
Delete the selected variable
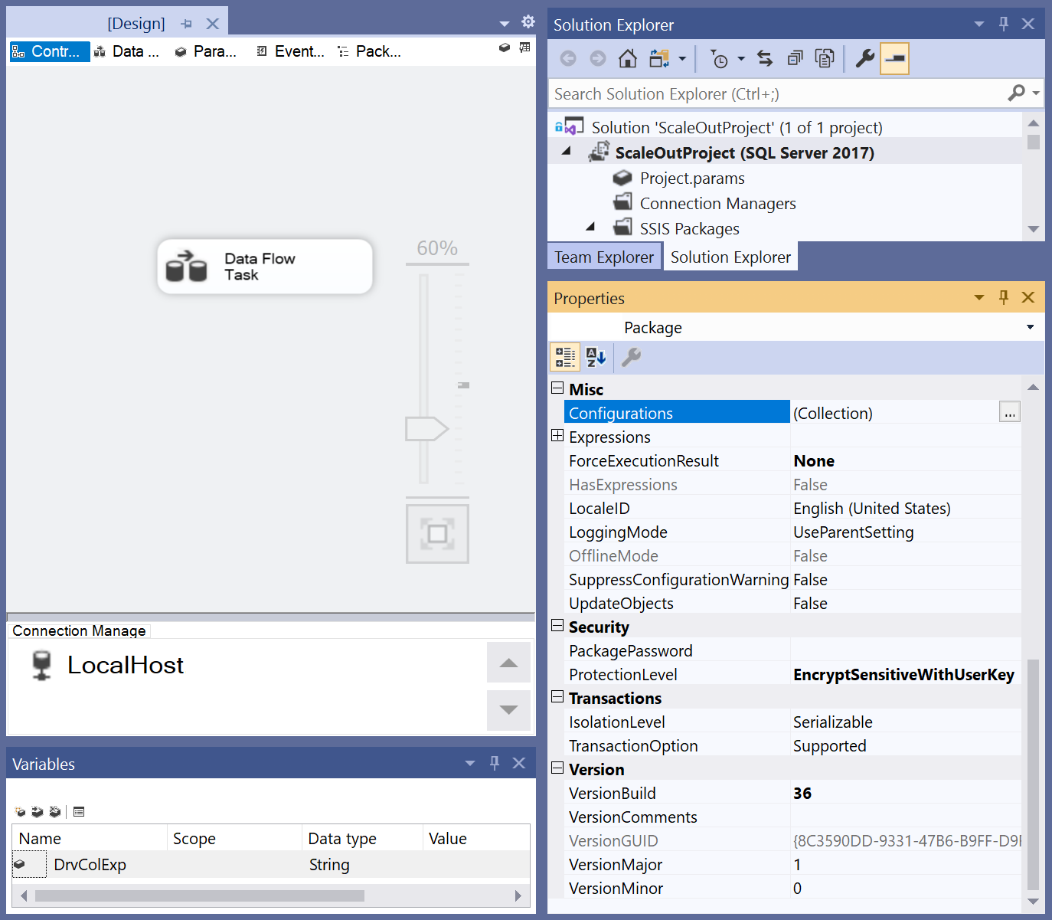click(54, 811)
